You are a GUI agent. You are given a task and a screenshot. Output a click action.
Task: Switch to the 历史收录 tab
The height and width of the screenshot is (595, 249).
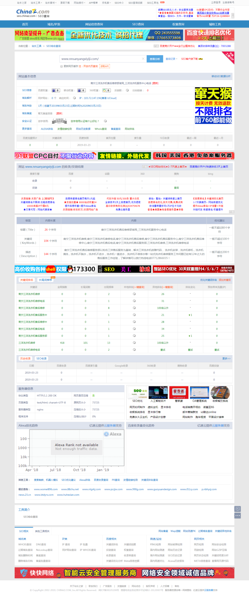click(x=26, y=358)
